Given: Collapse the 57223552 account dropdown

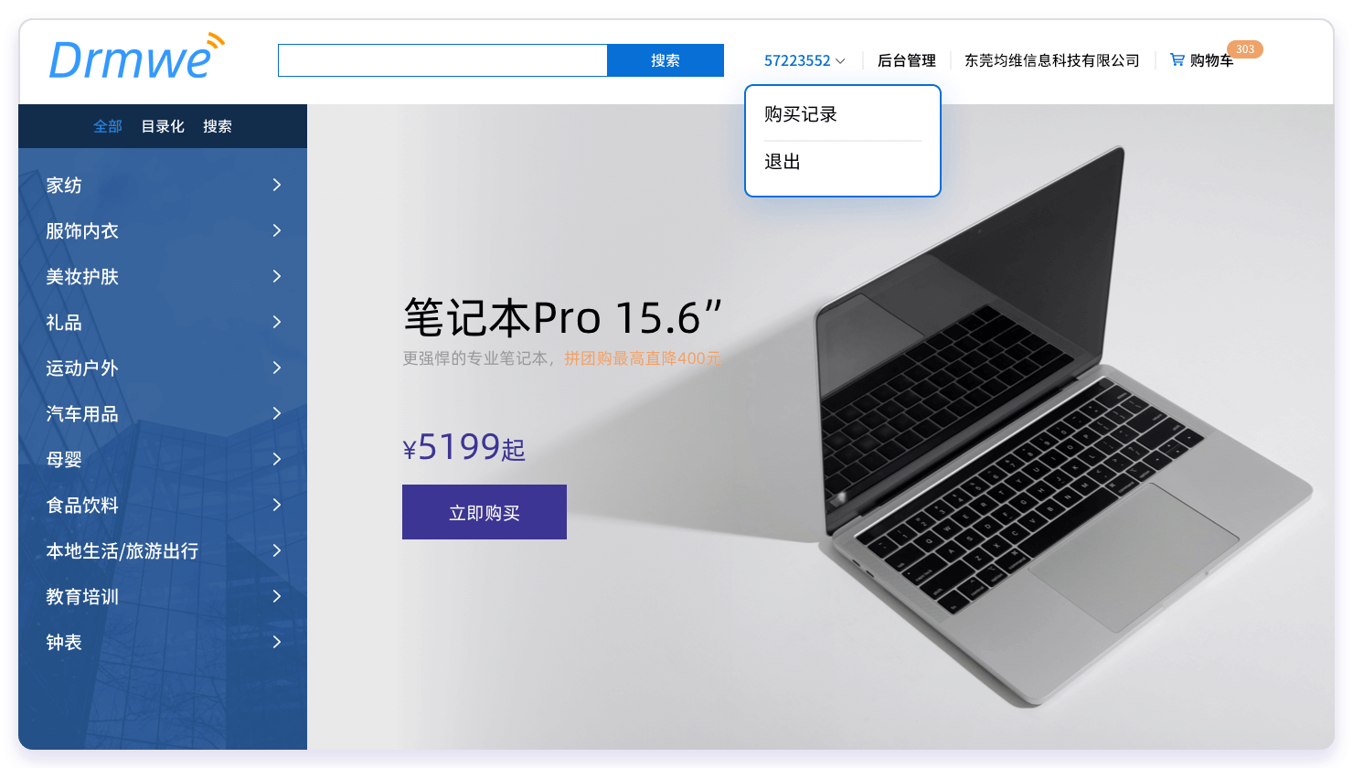Looking at the screenshot, I should tap(804, 60).
